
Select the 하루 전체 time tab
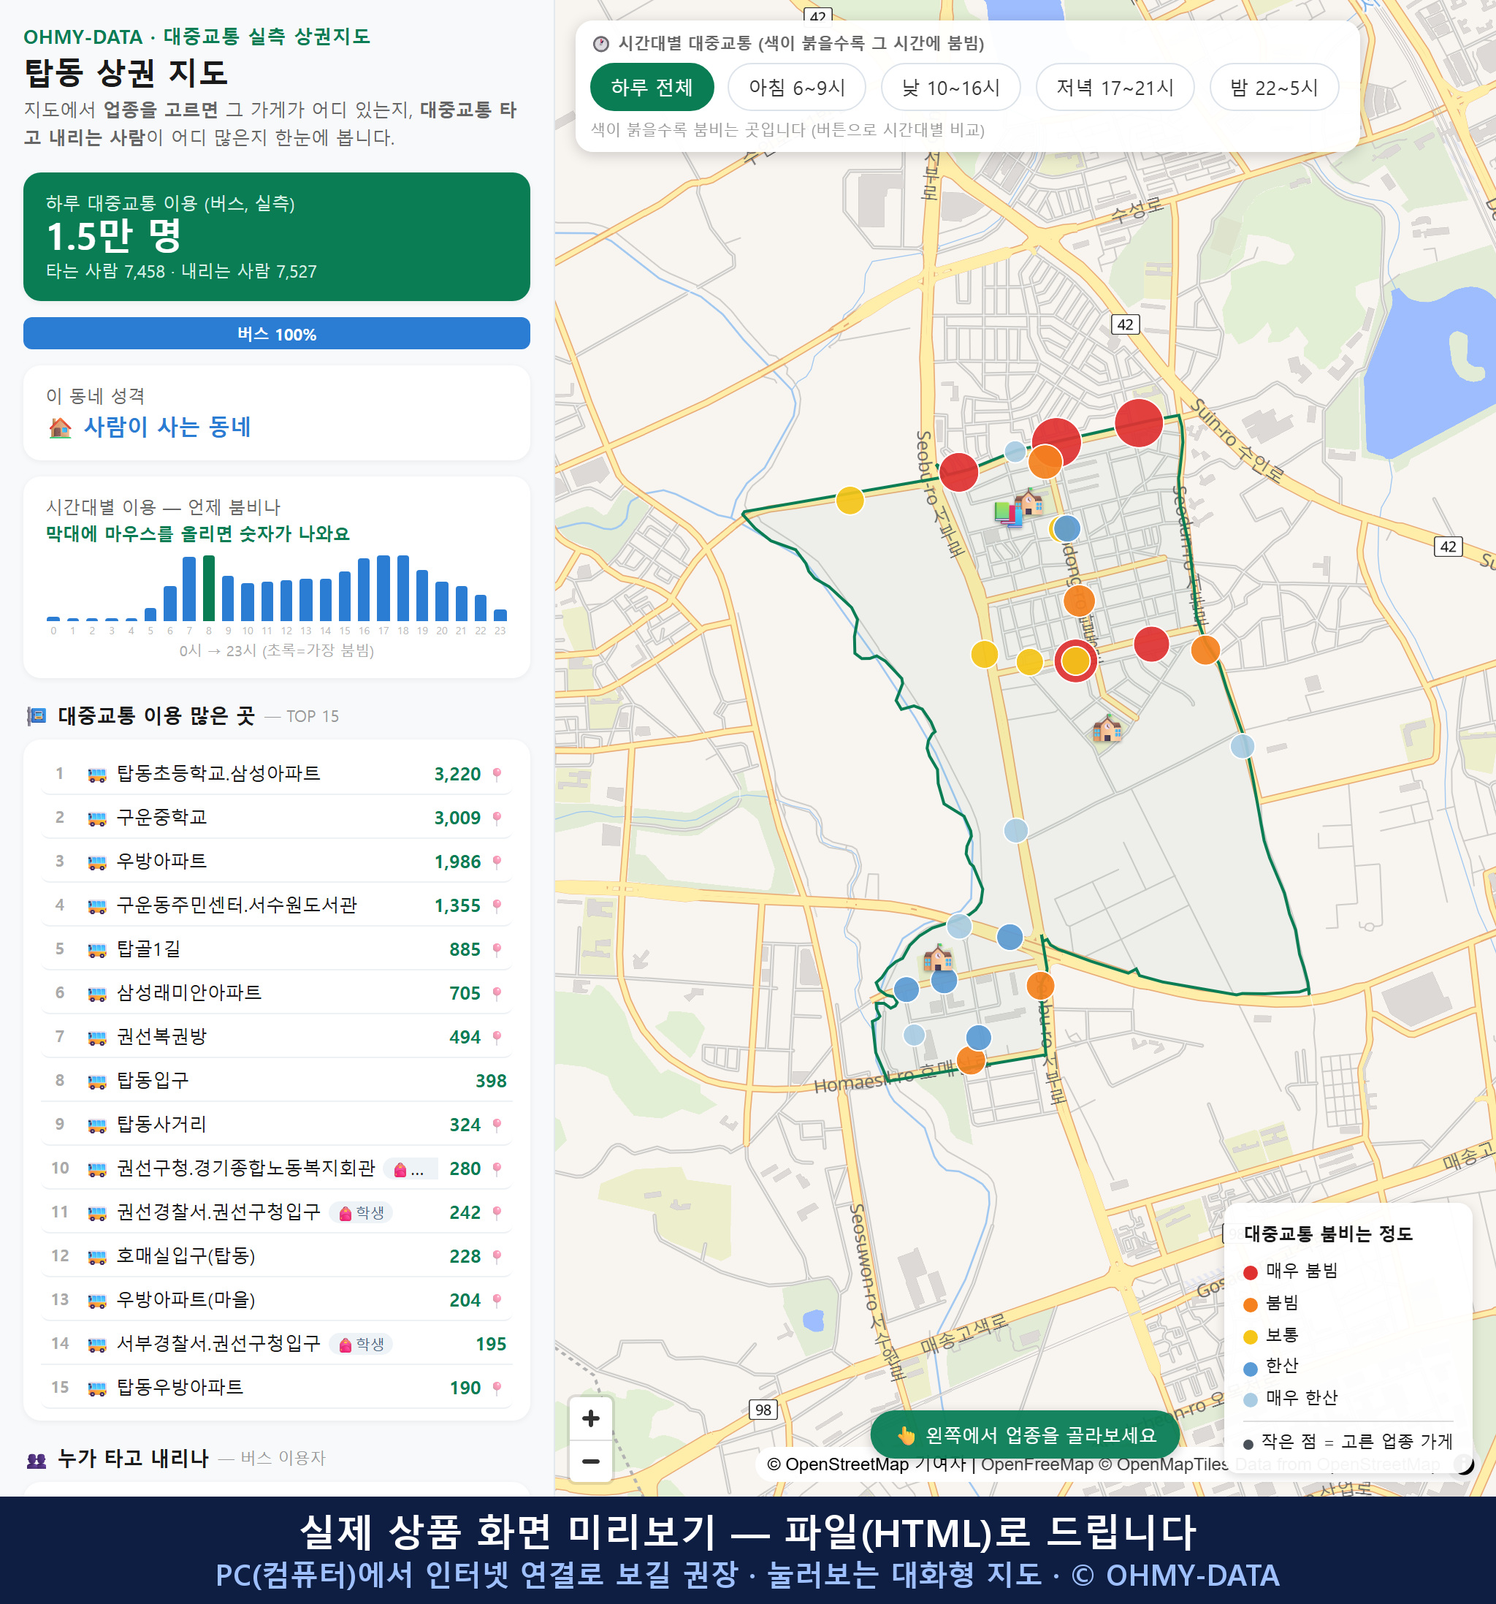(652, 87)
